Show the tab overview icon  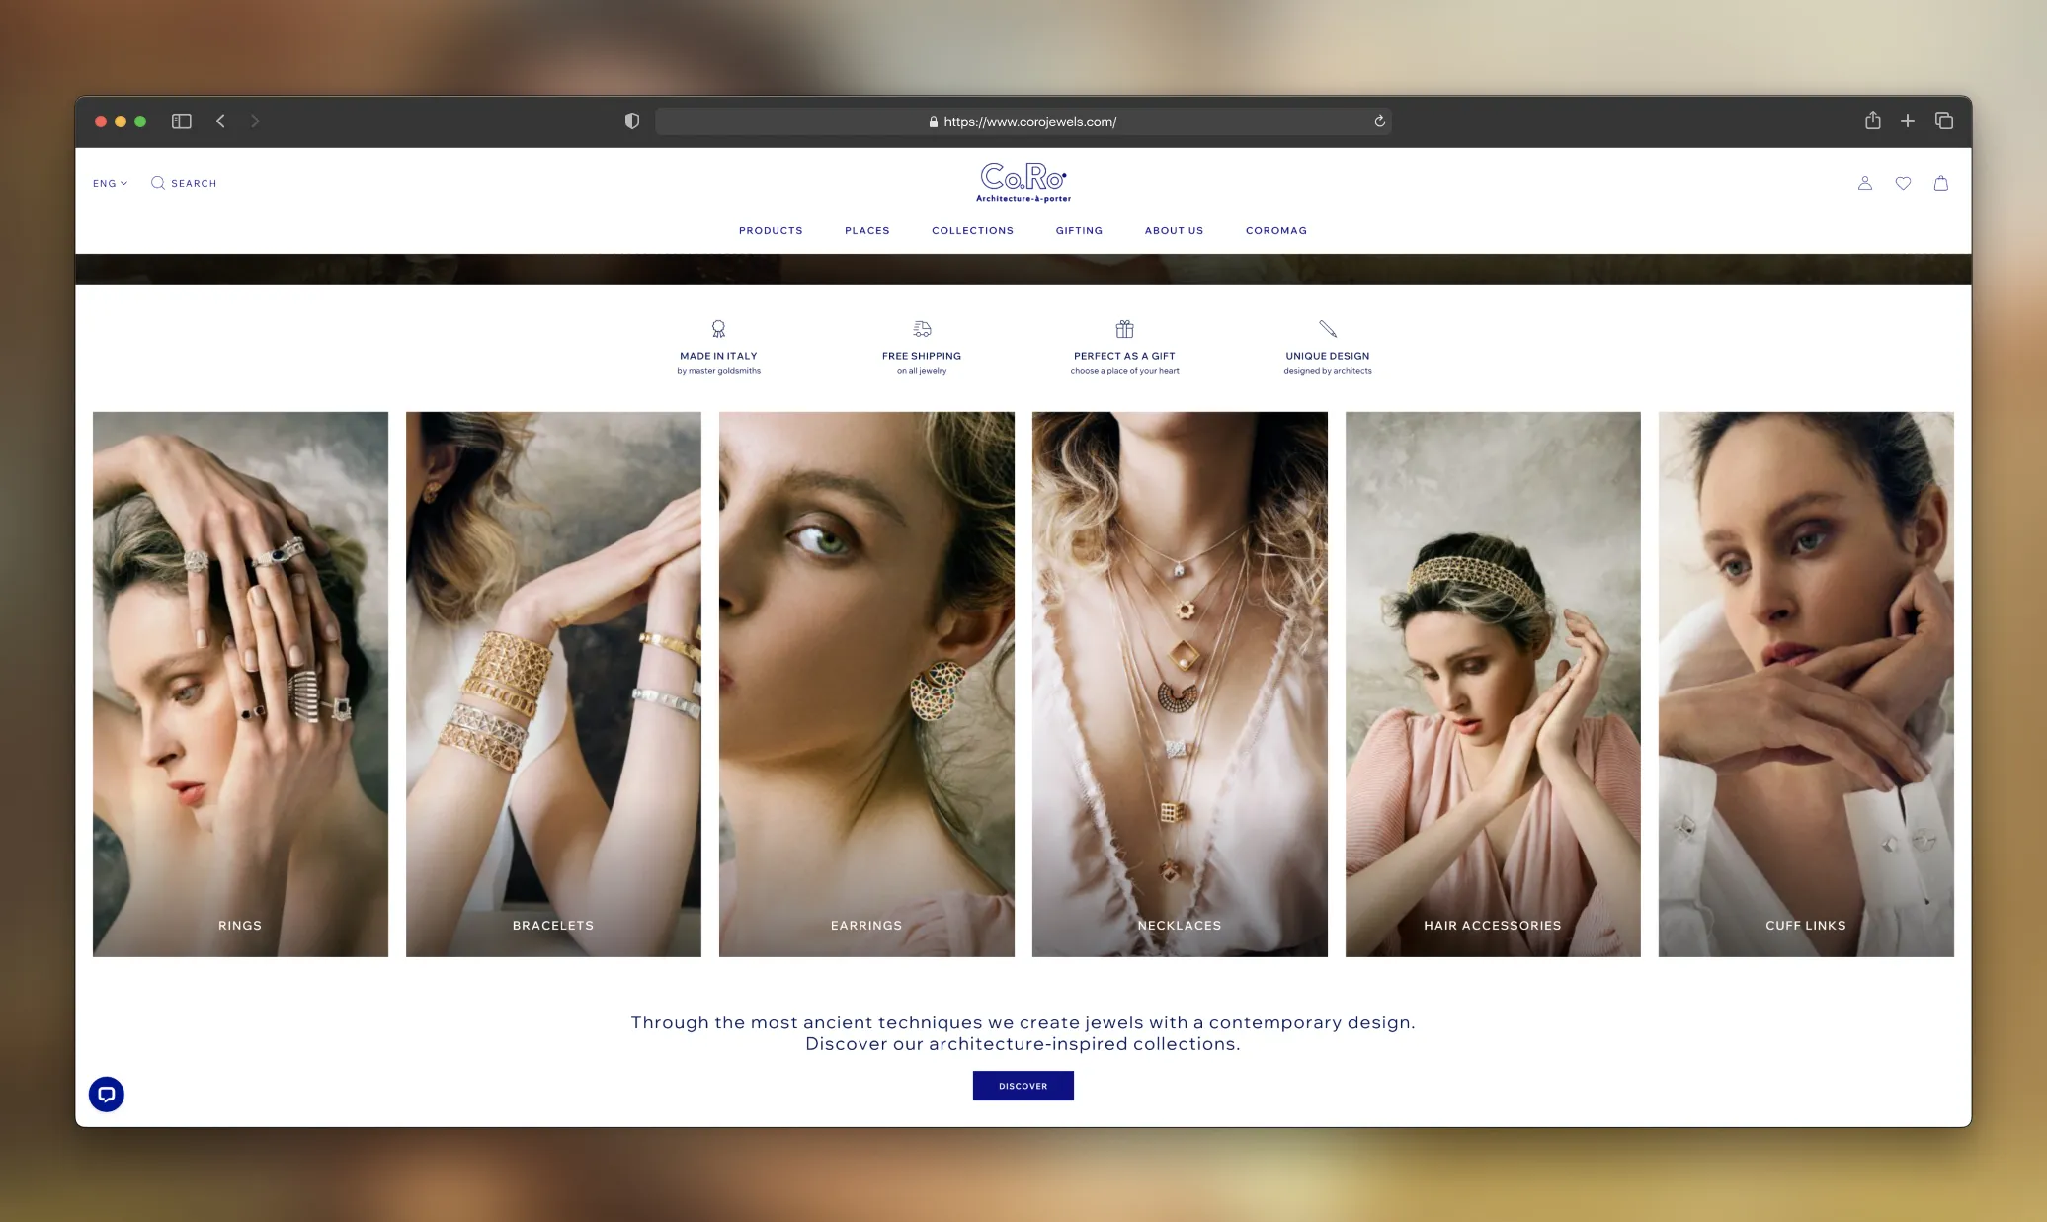[x=1944, y=121]
